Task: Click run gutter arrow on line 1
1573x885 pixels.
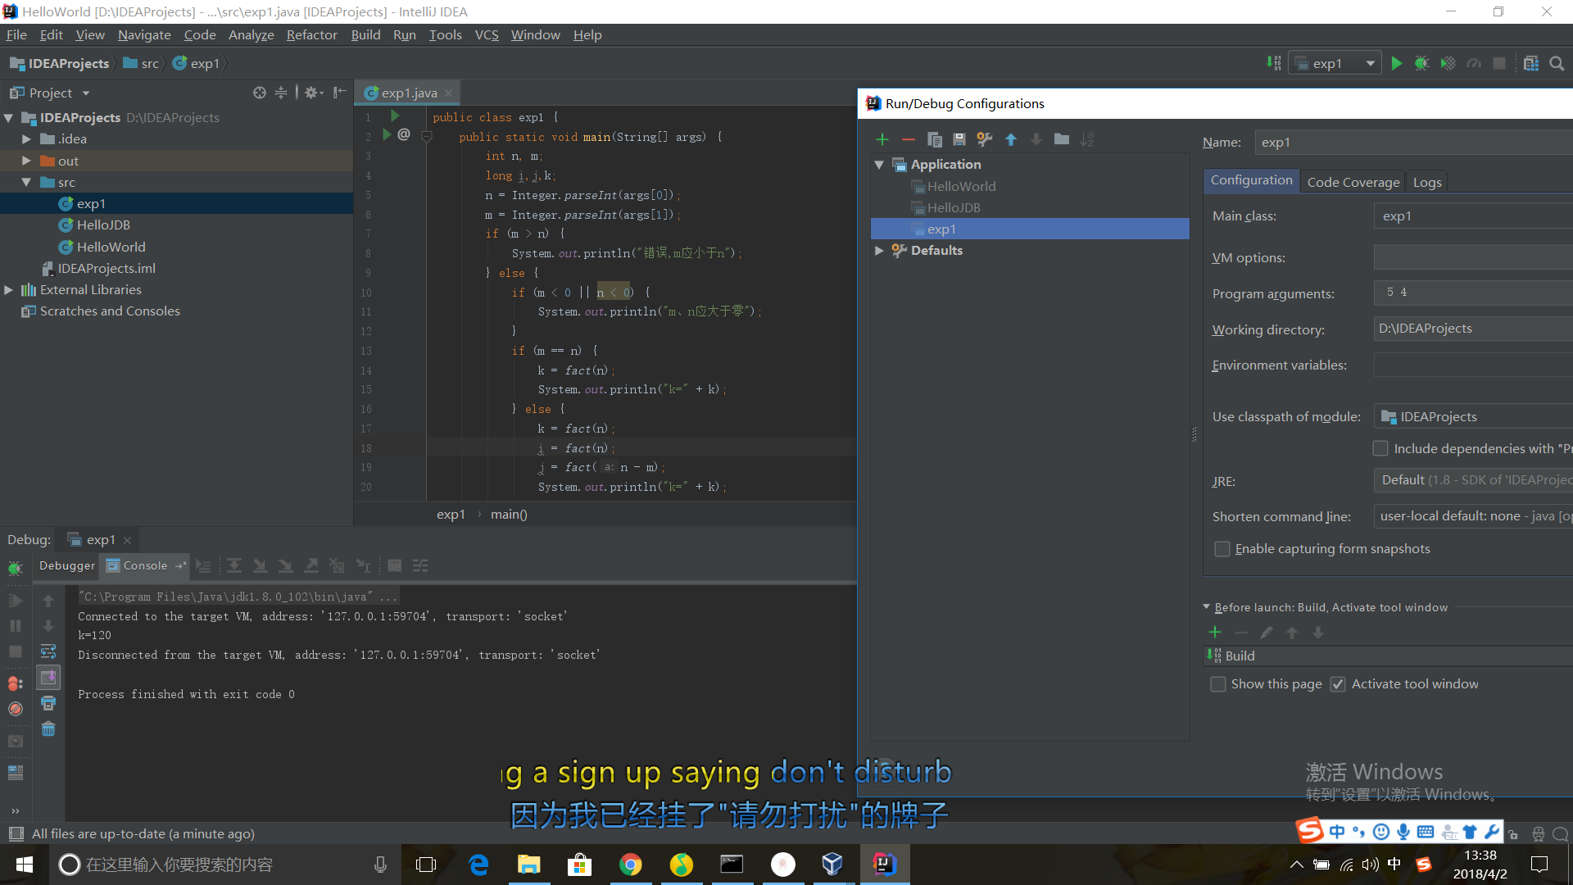Action: pyautogui.click(x=395, y=116)
